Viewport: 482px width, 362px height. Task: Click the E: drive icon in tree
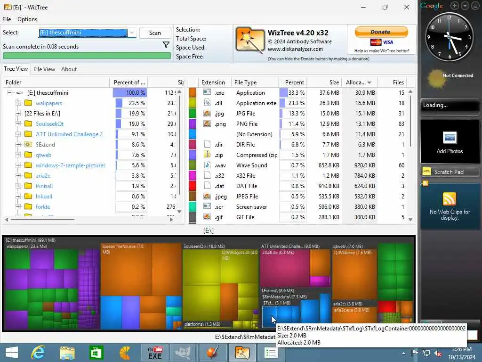[20, 93]
